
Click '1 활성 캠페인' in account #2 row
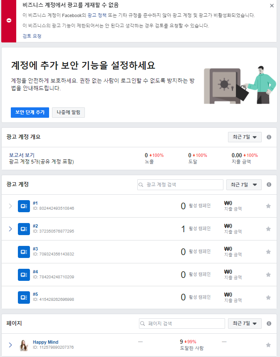[x=196, y=229]
